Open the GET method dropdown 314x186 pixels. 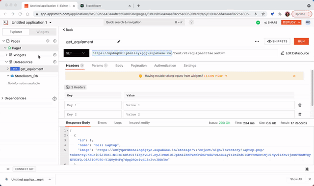pyautogui.click(x=77, y=53)
